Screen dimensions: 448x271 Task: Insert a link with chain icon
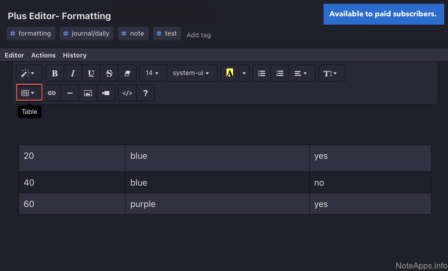pyautogui.click(x=52, y=93)
